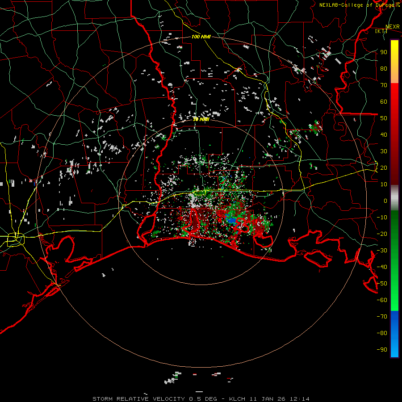This screenshot has height=402, width=402.
Task: Select the -40 tick label
Action: pyautogui.click(x=382, y=267)
